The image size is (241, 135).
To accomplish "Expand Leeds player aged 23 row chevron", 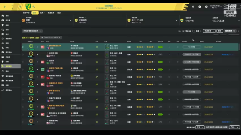I will pos(37,107).
